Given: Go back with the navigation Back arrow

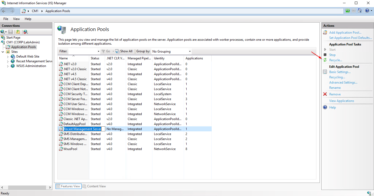Looking at the screenshot, I should (4, 11).
